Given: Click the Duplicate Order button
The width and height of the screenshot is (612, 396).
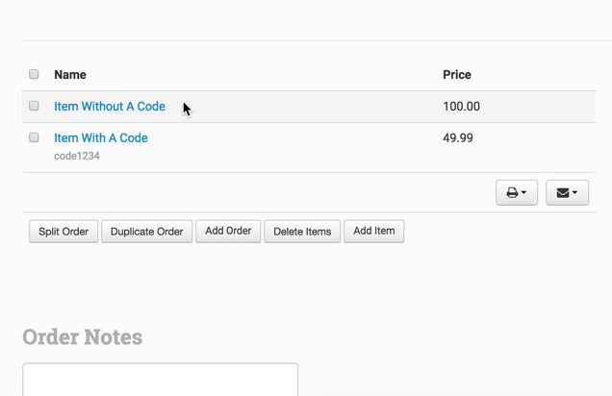Looking at the screenshot, I should point(146,232).
